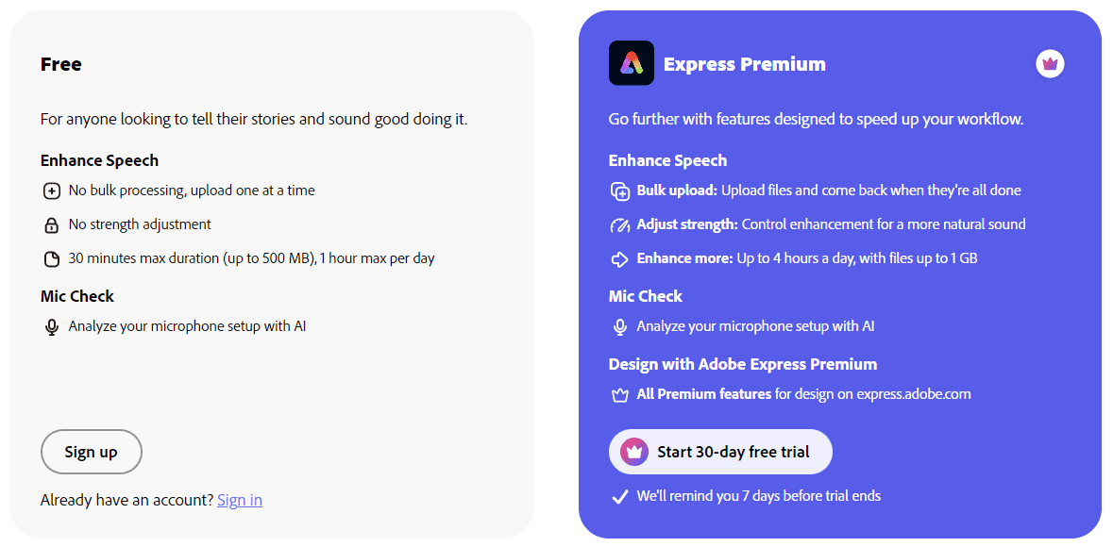The height and width of the screenshot is (547, 1113).
Task: Click the max duration pie icon
Action: [x=51, y=259]
